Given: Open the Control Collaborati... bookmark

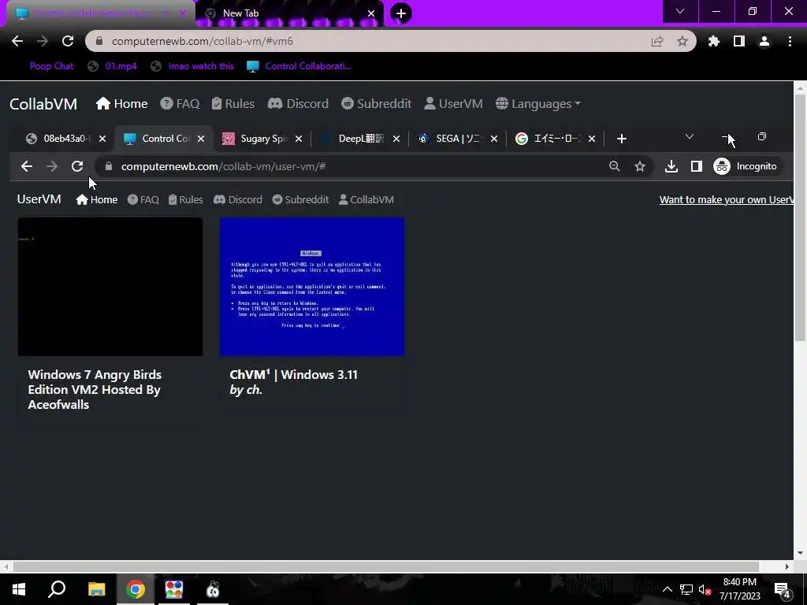Looking at the screenshot, I should click(x=299, y=66).
